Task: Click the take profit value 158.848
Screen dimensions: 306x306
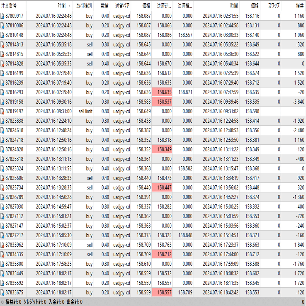Action: [x=185, y=236]
